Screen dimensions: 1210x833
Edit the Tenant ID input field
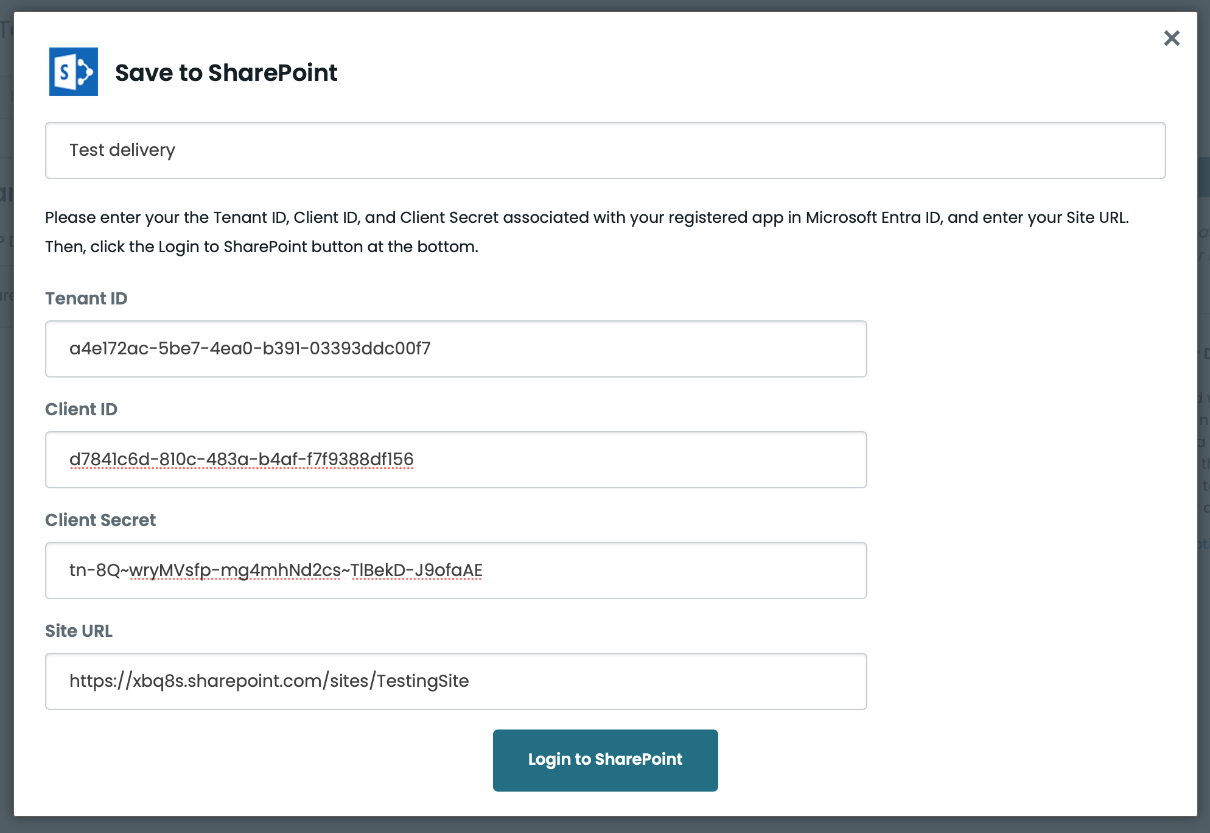click(x=456, y=349)
